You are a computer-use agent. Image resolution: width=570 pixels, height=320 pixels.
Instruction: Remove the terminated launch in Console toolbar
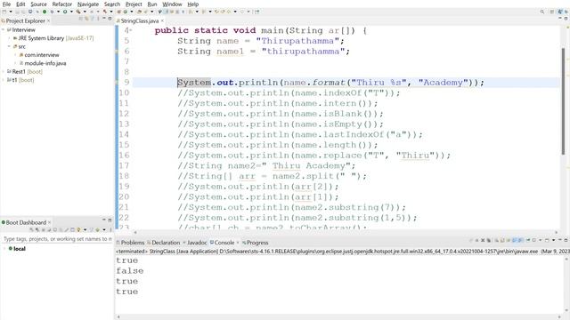pos(483,240)
